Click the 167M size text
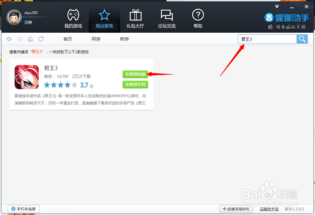The height and width of the screenshot is (215, 315). [62, 76]
